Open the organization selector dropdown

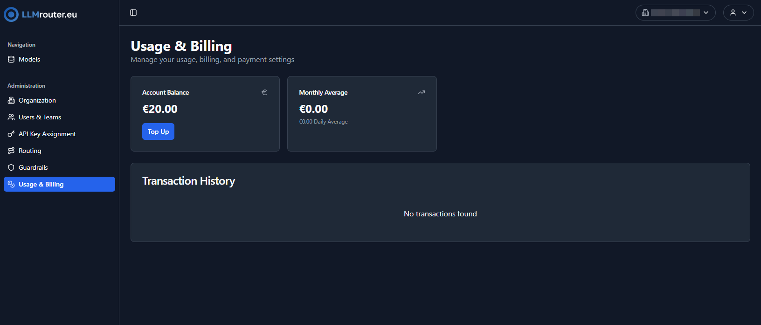tap(675, 13)
